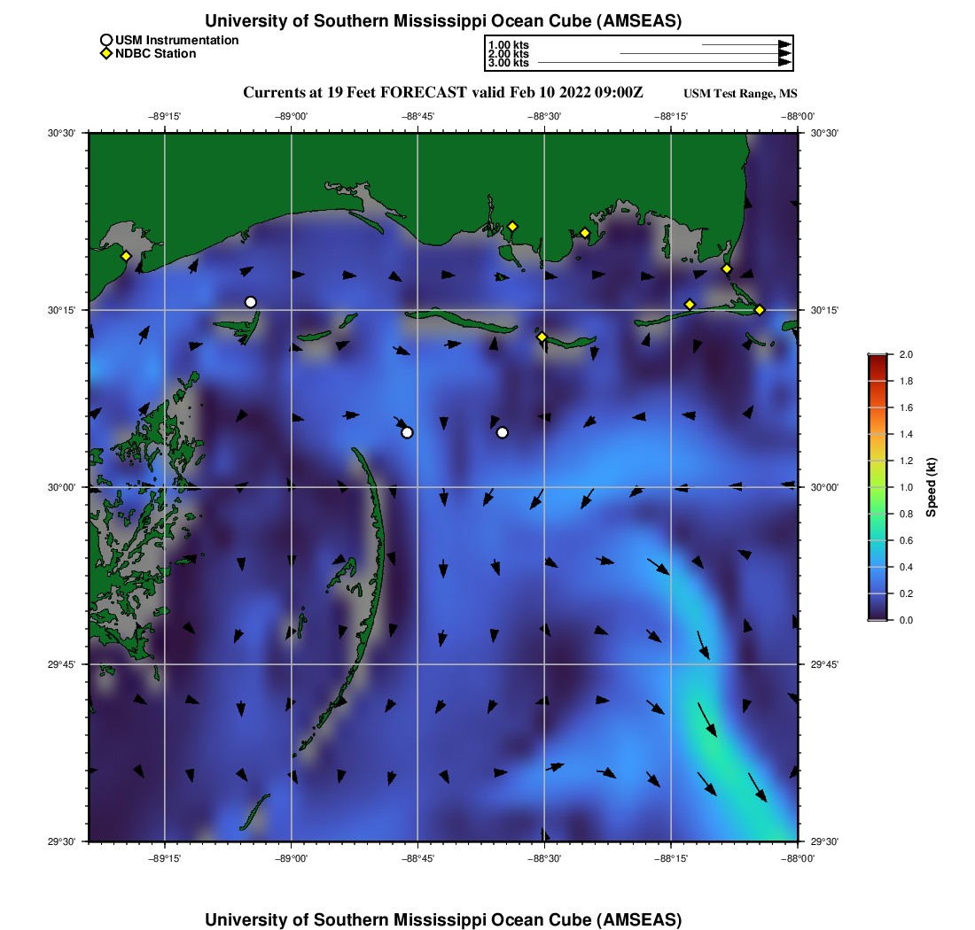The height and width of the screenshot is (930, 975).
Task: Click the 'NDBC Station' legend text
Action: pyautogui.click(x=155, y=54)
